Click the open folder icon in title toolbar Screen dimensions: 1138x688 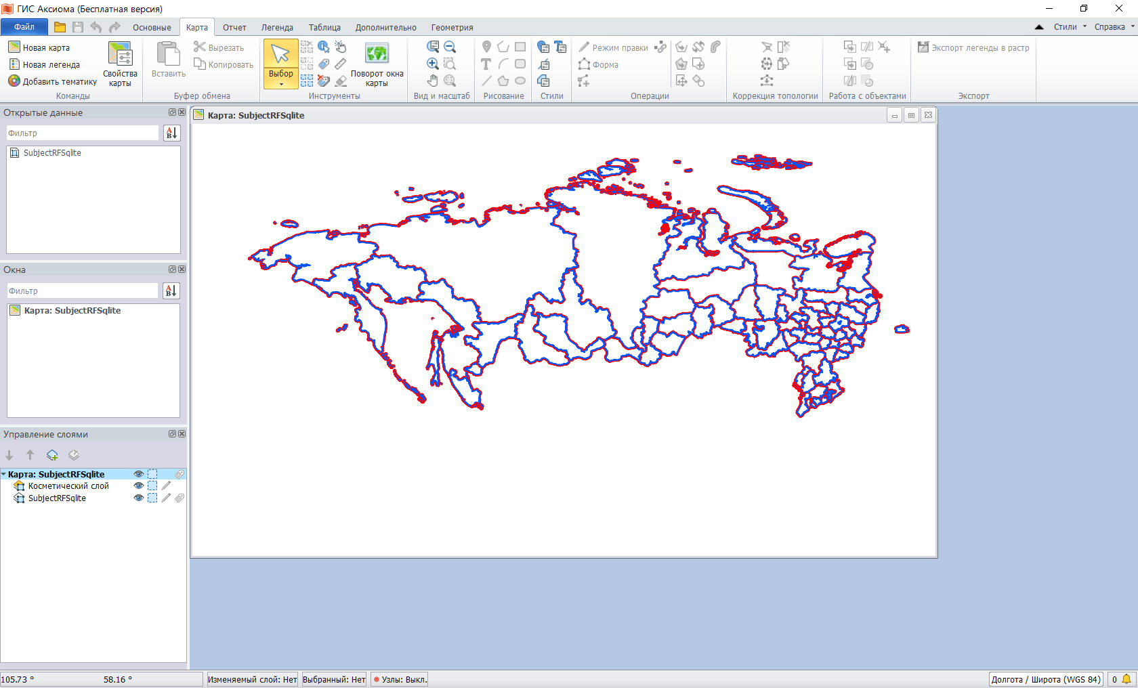60,27
